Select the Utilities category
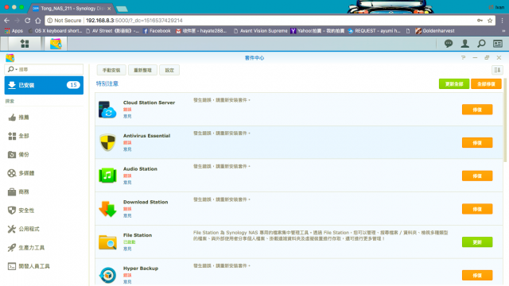 [x=44, y=229]
